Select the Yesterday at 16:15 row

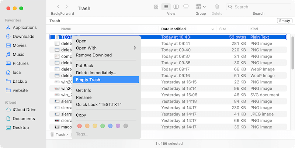click(x=168, y=82)
